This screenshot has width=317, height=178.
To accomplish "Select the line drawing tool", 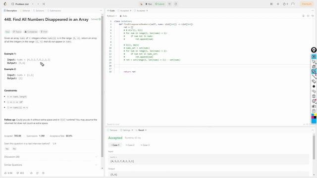I will pyautogui.click(x=314, y=77).
